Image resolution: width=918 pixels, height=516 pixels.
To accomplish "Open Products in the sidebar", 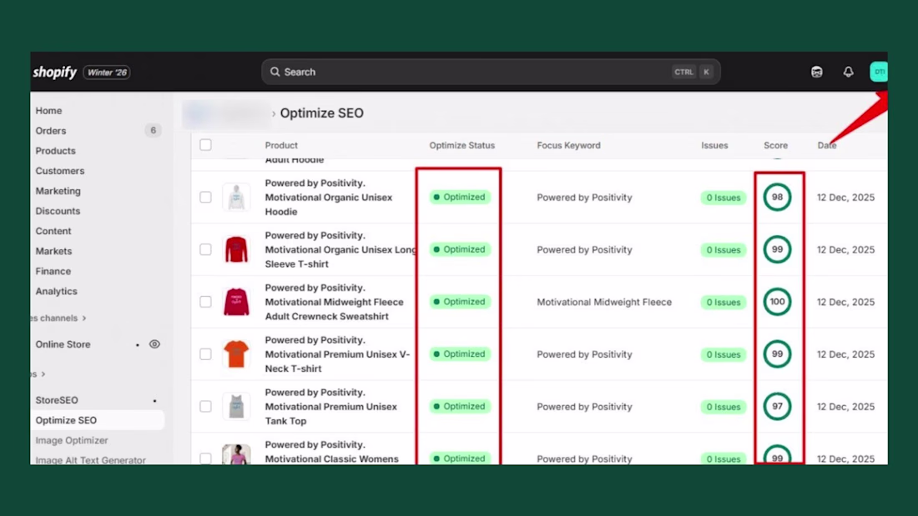I will click(x=56, y=150).
